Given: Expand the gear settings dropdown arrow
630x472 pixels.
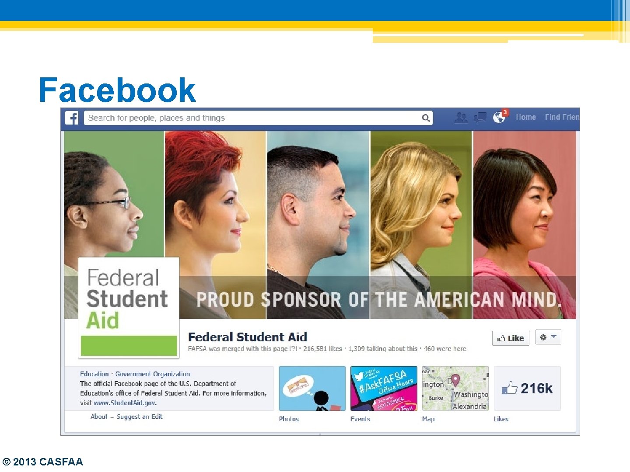Looking at the screenshot, I should (x=554, y=337).
